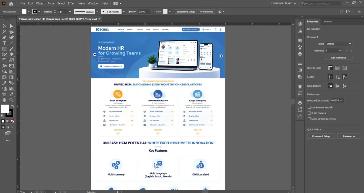This screenshot has width=364, height=193.
Task: Toggle Snap to Point option
Action: click(x=330, y=86)
